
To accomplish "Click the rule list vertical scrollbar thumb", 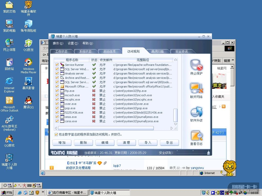I will coord(176,115).
